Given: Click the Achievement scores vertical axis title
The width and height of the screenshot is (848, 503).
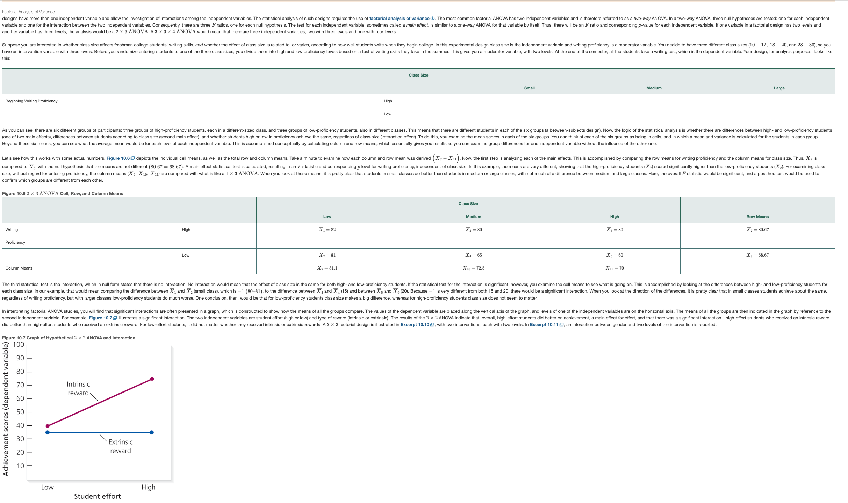Looking at the screenshot, I should [5, 409].
